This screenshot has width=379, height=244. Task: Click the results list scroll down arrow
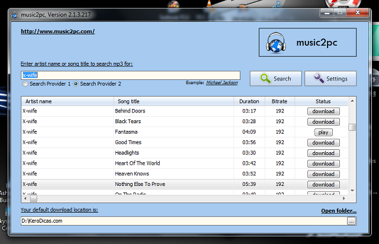352,191
